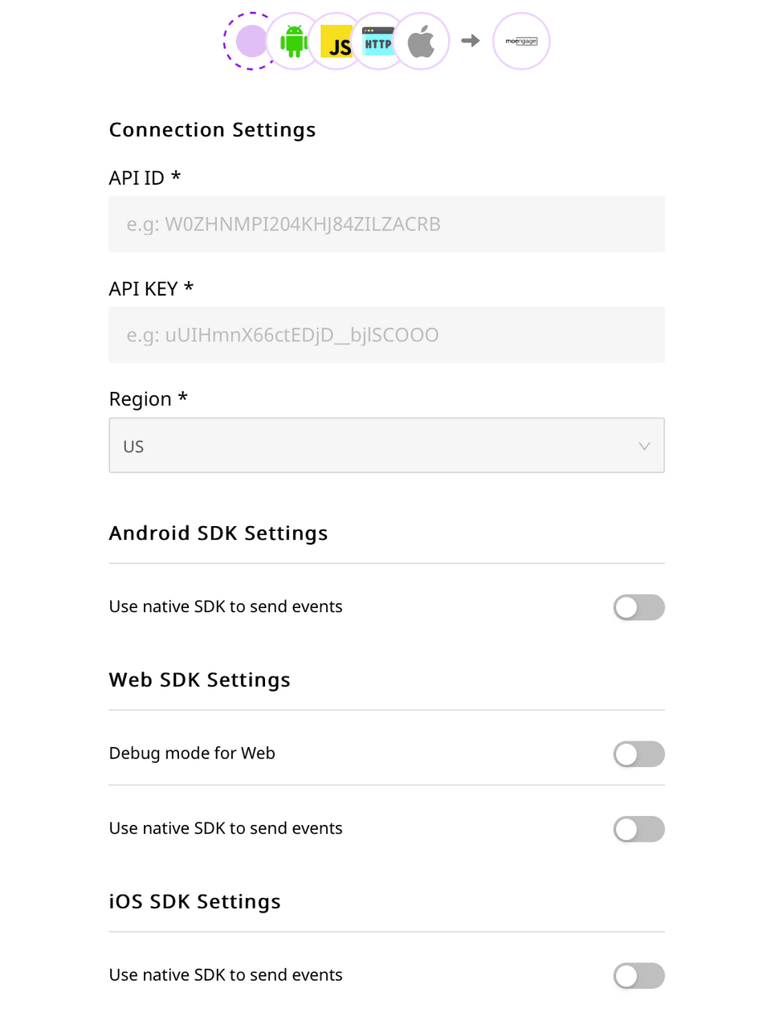The width and height of the screenshot is (771, 1033).
Task: Select the HTTP source icon
Action: coord(378,41)
